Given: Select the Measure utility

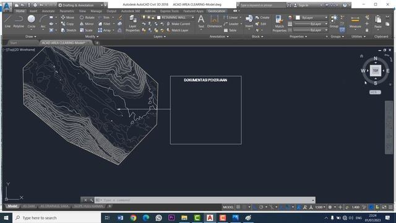Looking at the screenshot, I should click(355, 21).
